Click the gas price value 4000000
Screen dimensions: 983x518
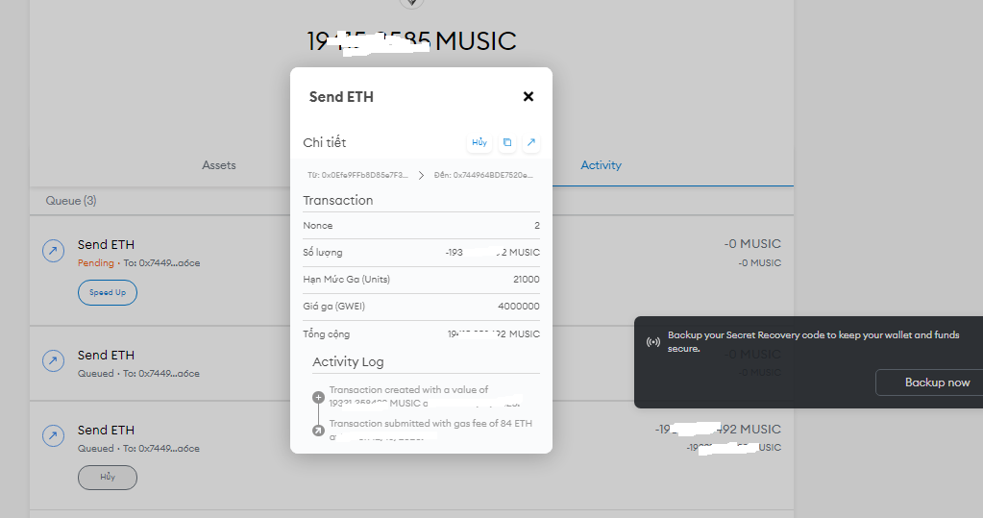pyautogui.click(x=519, y=306)
